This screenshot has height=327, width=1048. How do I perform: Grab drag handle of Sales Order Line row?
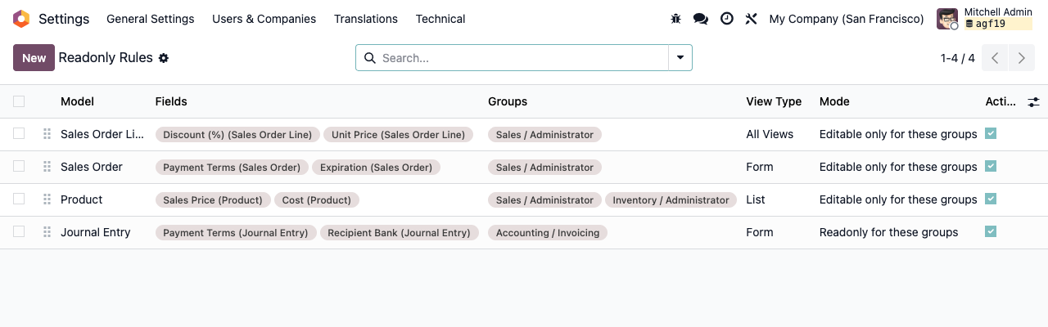(x=47, y=134)
